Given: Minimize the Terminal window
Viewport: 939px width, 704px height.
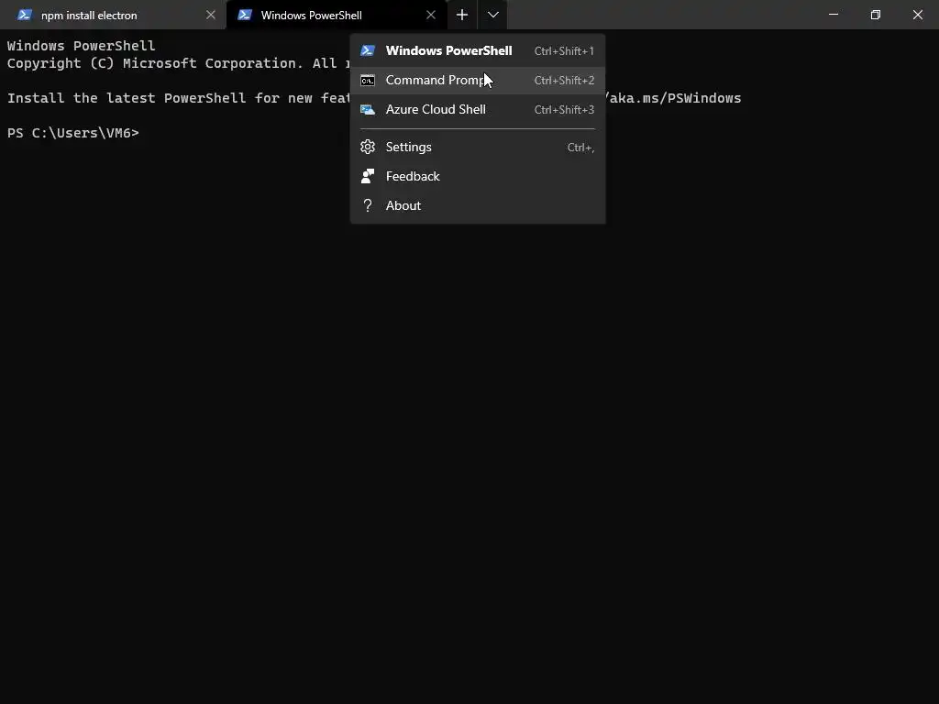Looking at the screenshot, I should [833, 15].
